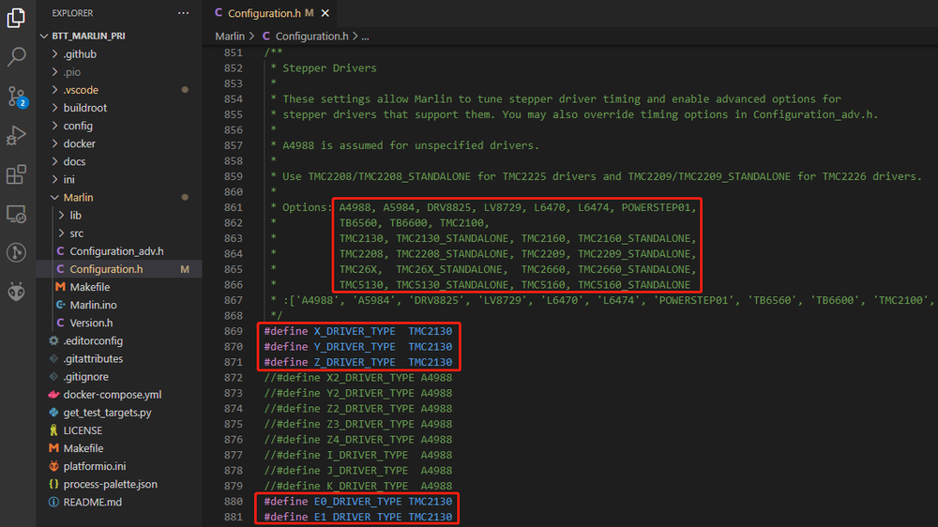Open the Run and Debug view
938x527 pixels.
(x=17, y=136)
